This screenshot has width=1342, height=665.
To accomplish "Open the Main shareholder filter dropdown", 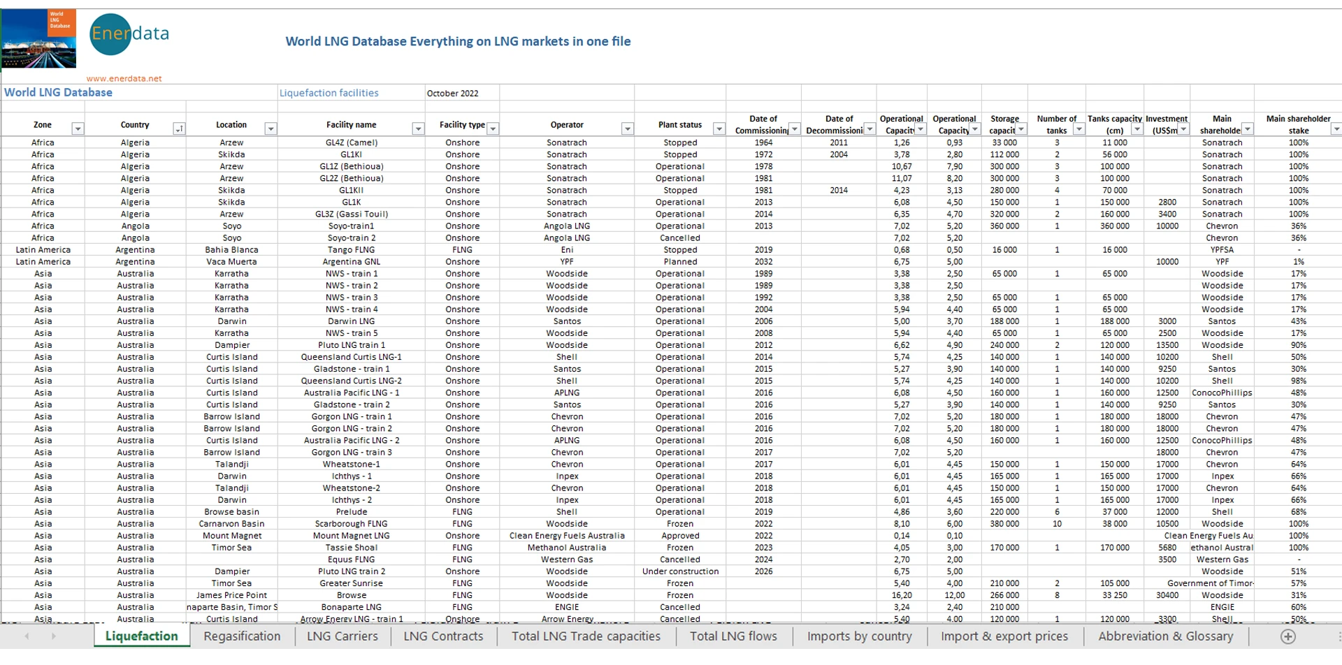I will [1248, 130].
